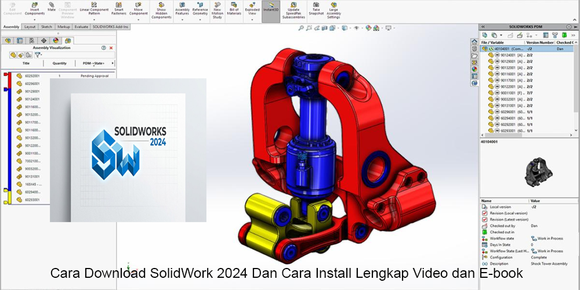Click Update SpeedPak Subassemblies

(293, 10)
